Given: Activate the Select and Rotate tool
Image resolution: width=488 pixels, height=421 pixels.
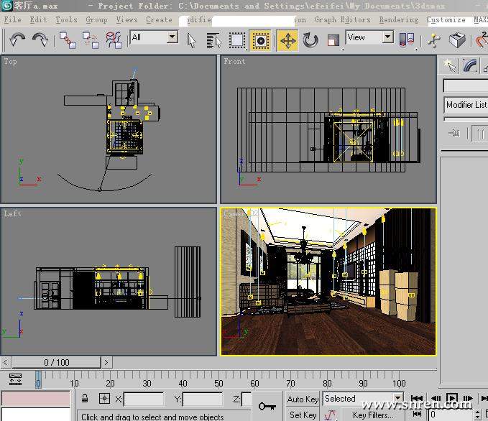Looking at the screenshot, I should (310, 40).
